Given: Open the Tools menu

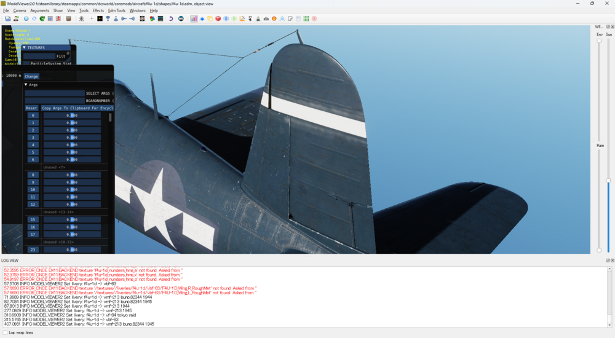Looking at the screenshot, I should point(84,10).
